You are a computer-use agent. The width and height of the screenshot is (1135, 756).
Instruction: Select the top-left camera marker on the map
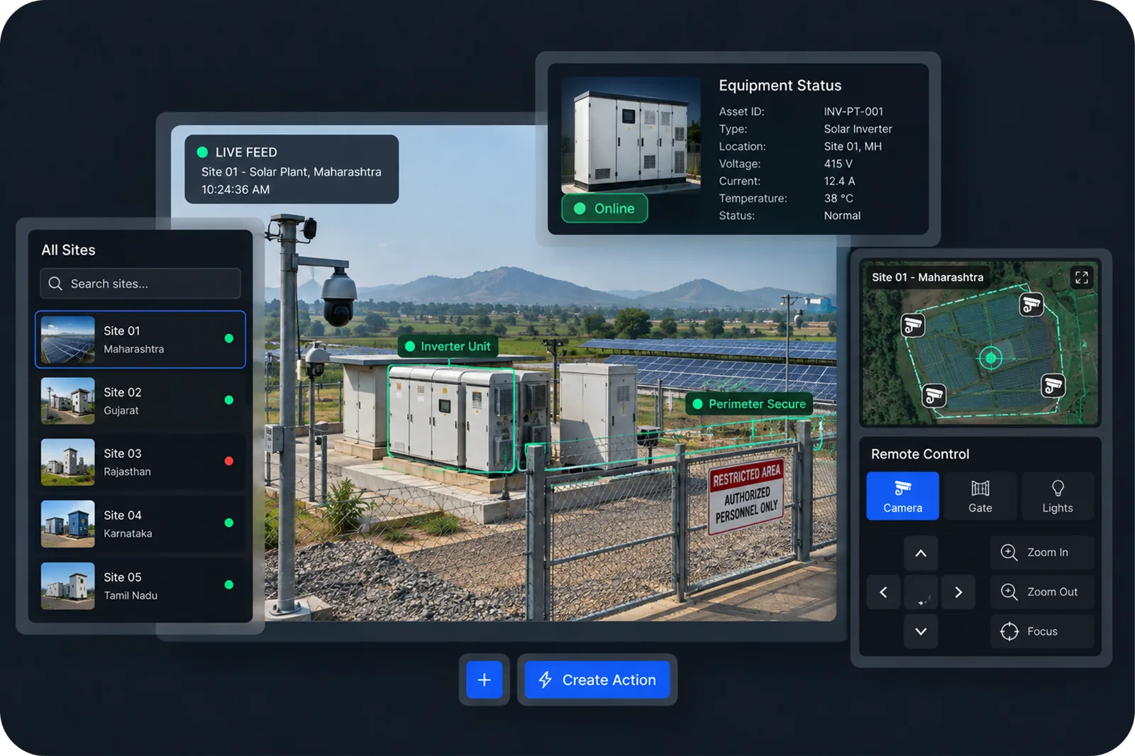[913, 325]
